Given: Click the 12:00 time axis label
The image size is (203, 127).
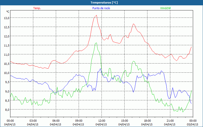Looking at the screenshot, I should [x=102, y=121].
